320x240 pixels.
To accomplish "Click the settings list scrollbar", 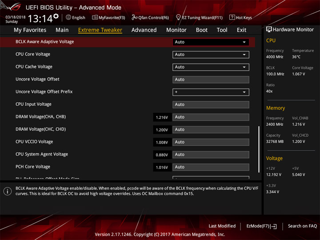I will click(x=259, y=149).
